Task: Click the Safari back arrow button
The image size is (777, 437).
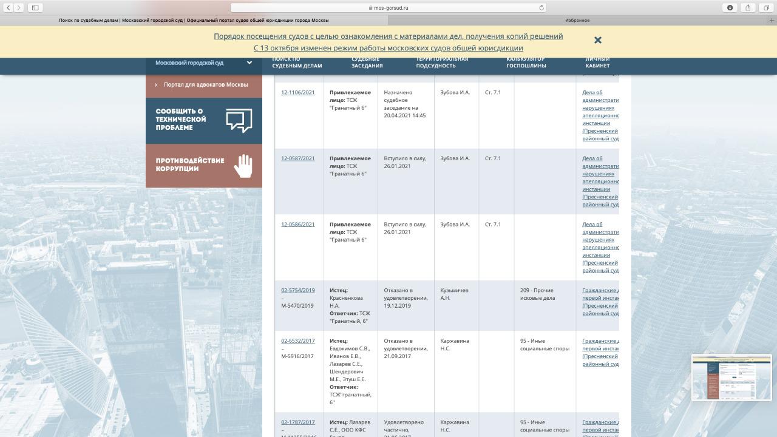Action: tap(8, 8)
